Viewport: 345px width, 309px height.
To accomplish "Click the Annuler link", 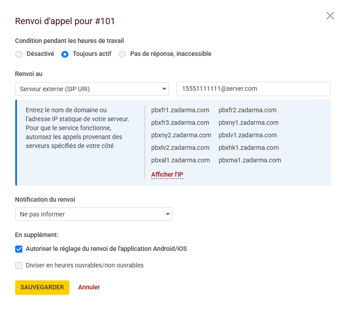I will pyautogui.click(x=89, y=287).
